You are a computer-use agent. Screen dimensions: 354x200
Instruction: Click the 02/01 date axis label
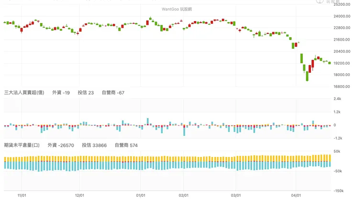[x=184, y=196]
